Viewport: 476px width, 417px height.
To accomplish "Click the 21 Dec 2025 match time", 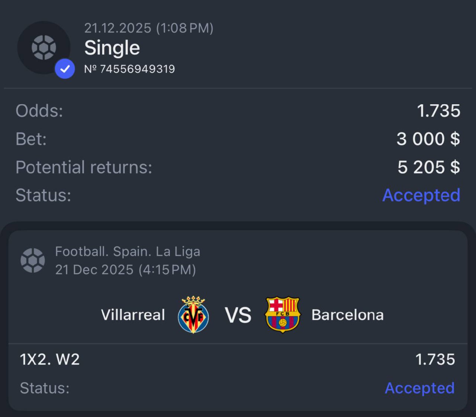I will point(126,270).
